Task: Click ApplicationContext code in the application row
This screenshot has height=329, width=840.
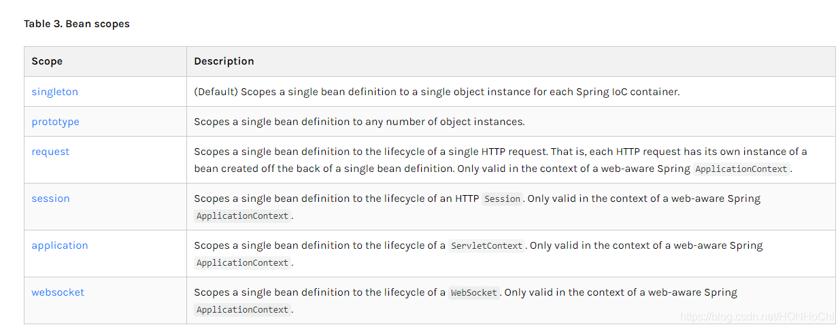Action: (243, 263)
